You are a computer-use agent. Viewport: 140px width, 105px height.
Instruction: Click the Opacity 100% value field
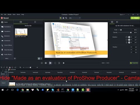(135, 32)
